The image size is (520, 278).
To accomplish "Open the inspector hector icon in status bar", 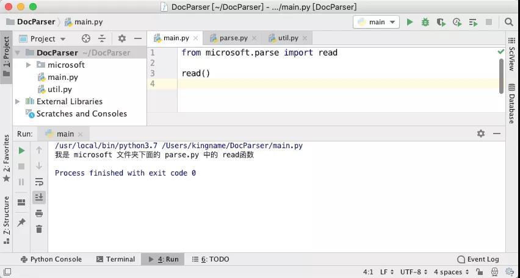I will [494, 272].
